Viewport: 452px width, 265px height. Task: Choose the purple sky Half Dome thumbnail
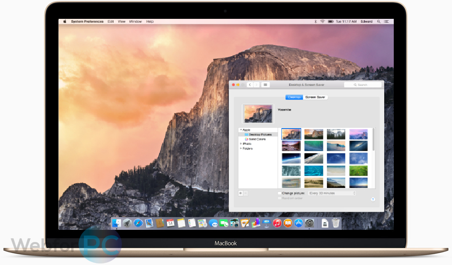(358, 134)
